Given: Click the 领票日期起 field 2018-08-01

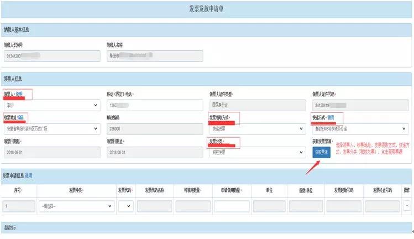Looking at the screenshot, I should click(52, 153).
